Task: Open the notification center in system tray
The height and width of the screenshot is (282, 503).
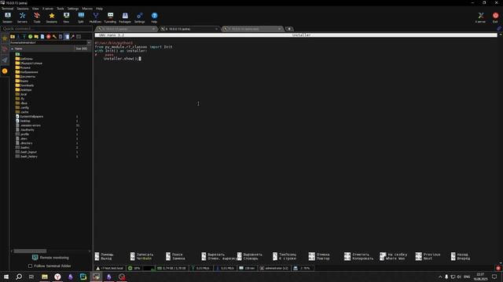Action: point(494,277)
